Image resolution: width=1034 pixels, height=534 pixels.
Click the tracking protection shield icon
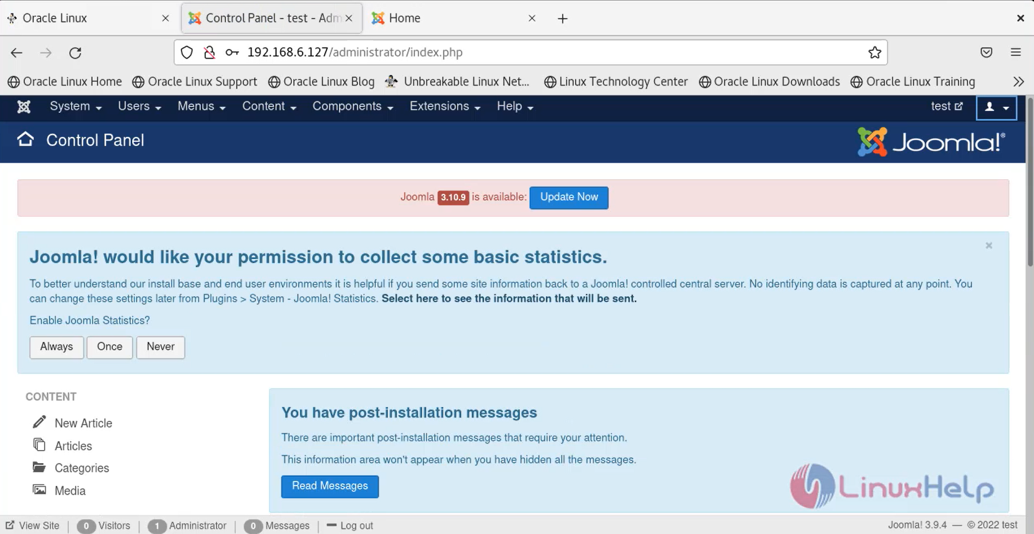point(187,52)
